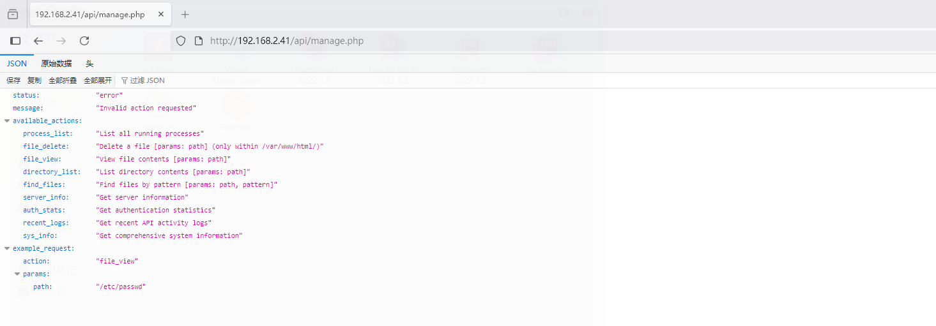The width and height of the screenshot is (936, 326).
Task: Open a new tab with plus icon
Action: coord(185,14)
